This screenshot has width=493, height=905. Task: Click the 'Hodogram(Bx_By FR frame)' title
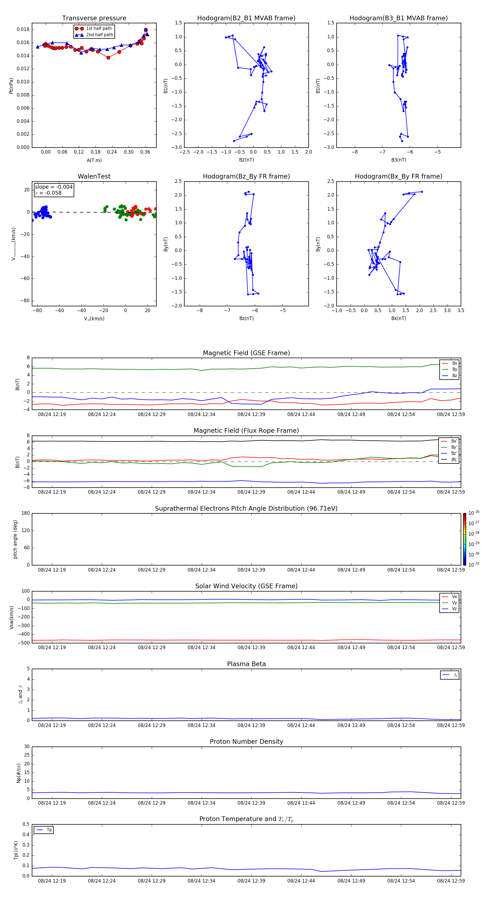[x=399, y=176]
